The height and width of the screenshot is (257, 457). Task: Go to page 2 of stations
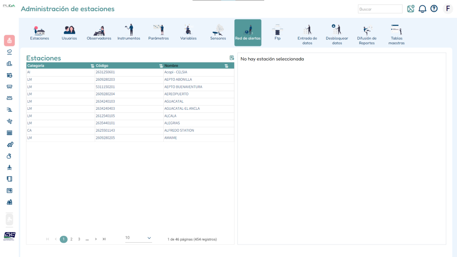[71, 239]
